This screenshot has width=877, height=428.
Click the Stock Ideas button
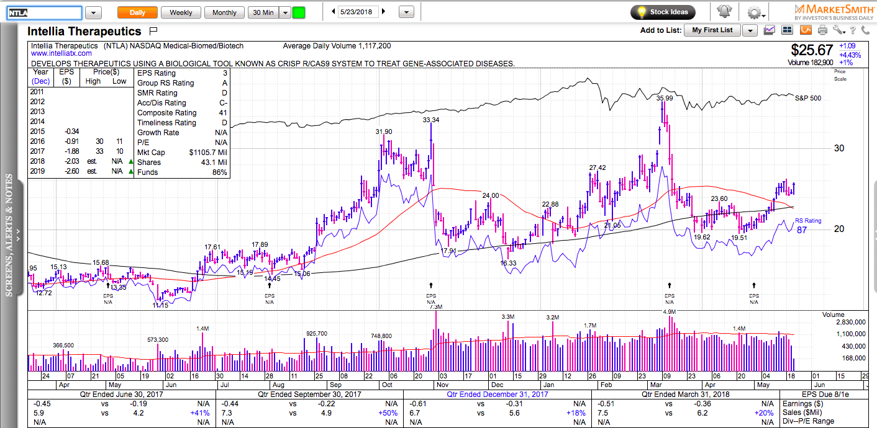point(663,12)
